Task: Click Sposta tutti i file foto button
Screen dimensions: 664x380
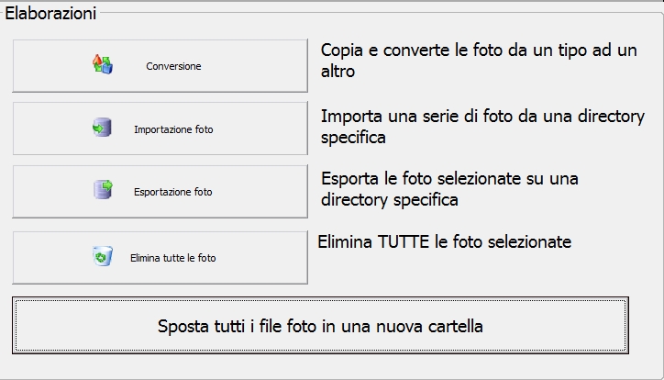Action: [x=320, y=325]
